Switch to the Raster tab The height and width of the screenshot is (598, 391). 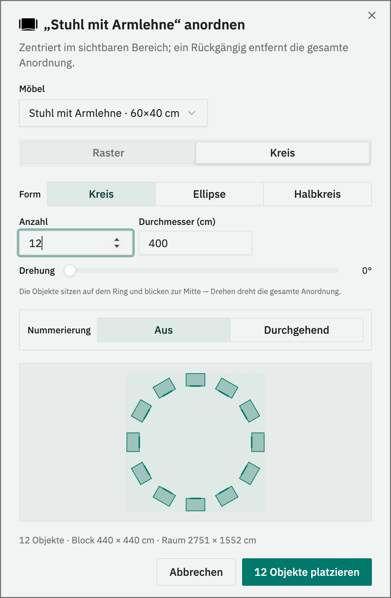[x=108, y=153]
